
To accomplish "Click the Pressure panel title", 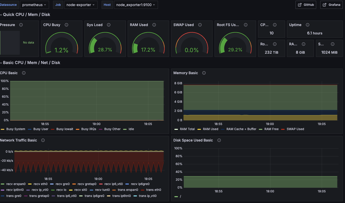I will (x=8, y=25).
